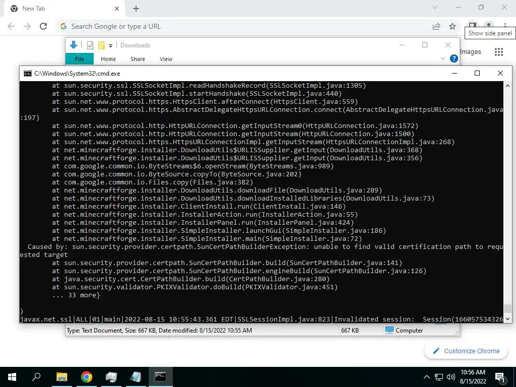The image size is (516, 387).
Task: Close the New Tab tab
Action: pyautogui.click(x=117, y=9)
